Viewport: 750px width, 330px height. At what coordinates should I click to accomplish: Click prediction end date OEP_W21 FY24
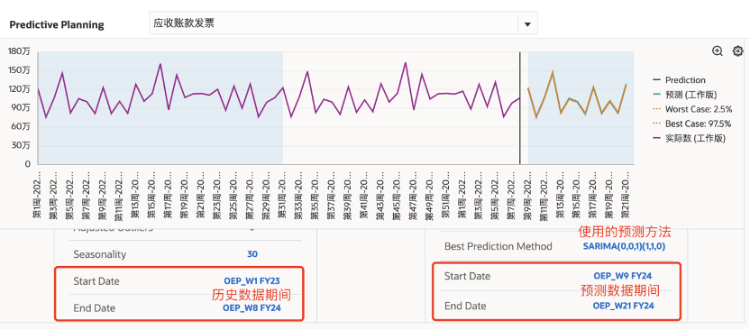[x=623, y=306]
